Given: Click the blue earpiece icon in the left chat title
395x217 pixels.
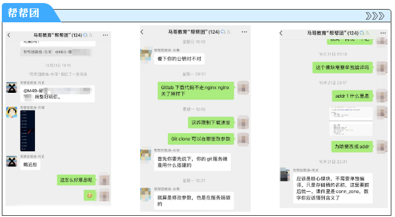Looking at the screenshot, I should (85, 35).
